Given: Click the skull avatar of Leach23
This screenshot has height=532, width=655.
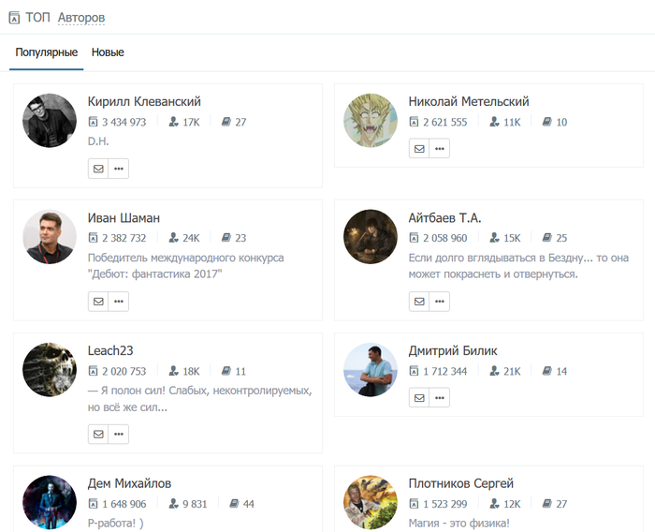Looking at the screenshot, I should click(50, 370).
